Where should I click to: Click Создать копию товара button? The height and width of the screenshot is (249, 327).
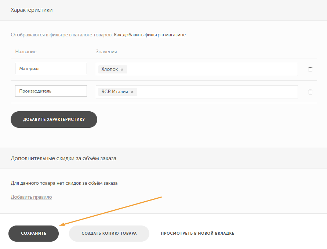point(109,233)
